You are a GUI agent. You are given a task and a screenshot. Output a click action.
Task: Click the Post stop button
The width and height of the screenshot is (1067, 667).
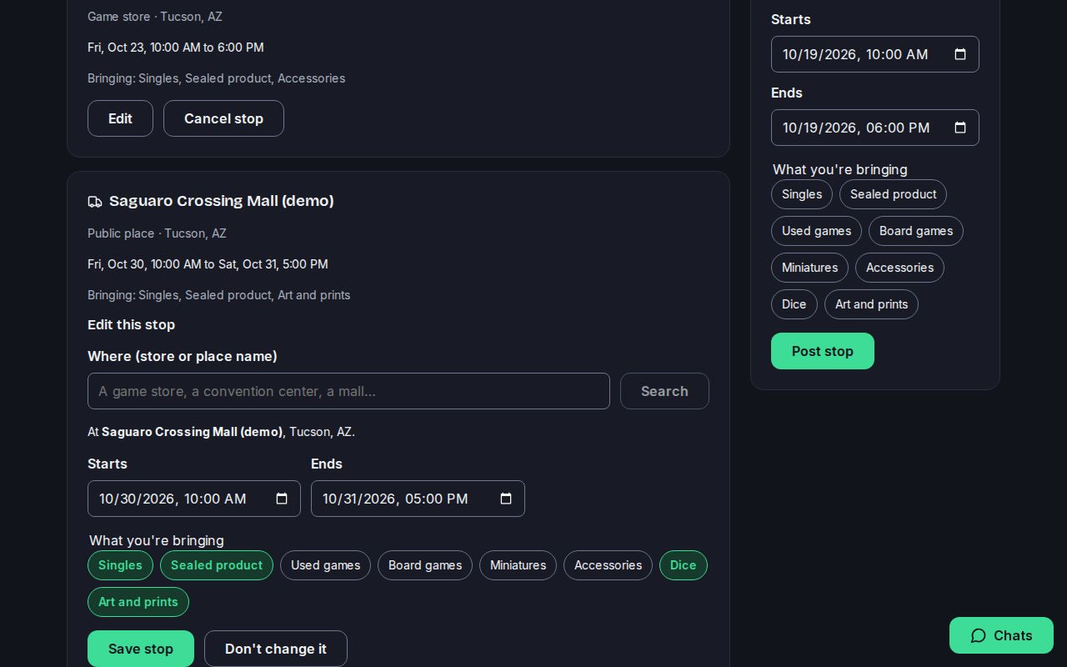823,351
